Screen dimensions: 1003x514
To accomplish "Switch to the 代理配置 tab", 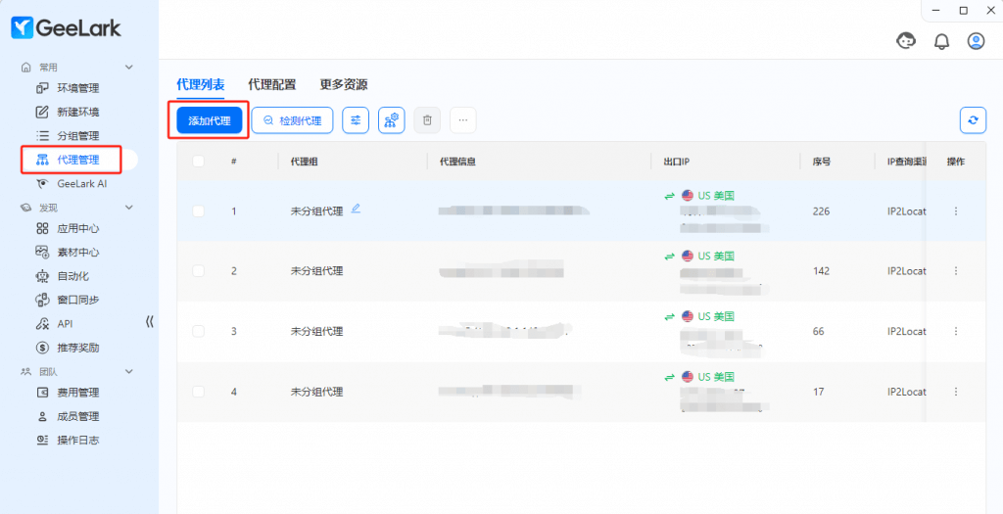I will [272, 84].
